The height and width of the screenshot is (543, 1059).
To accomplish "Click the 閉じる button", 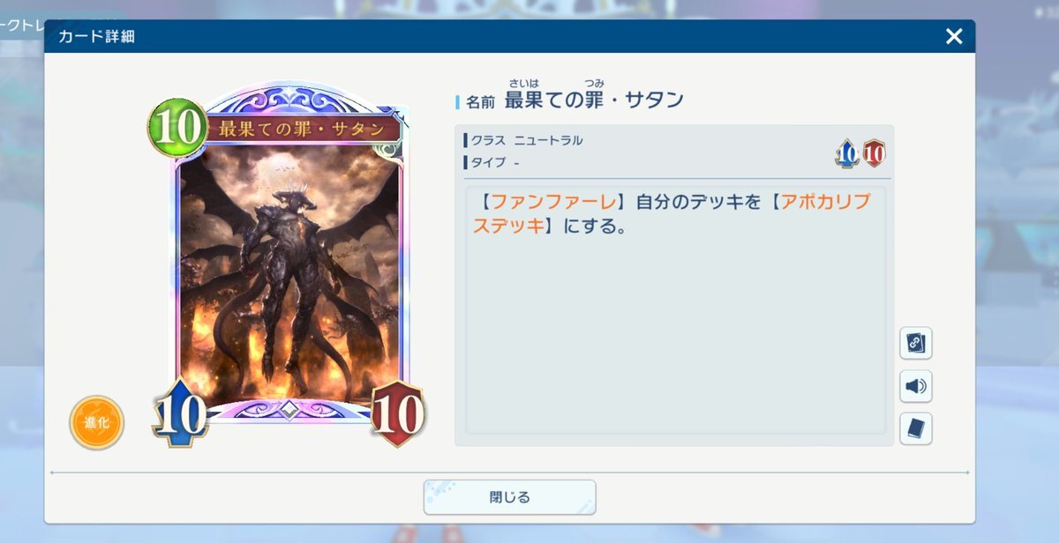I will (509, 497).
